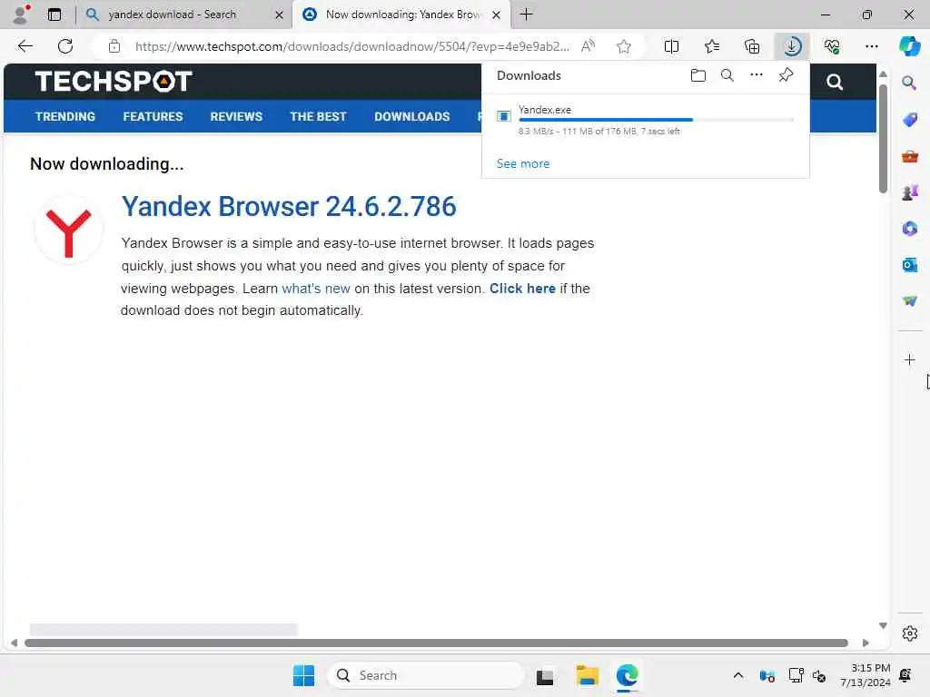Click the vertical page scrollbar
Image resolution: width=930 pixels, height=697 pixels.
tap(883, 139)
